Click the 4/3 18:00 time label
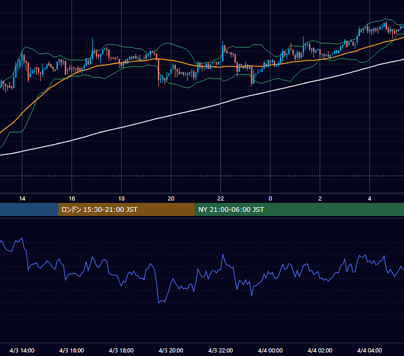The height and width of the screenshot is (356, 404). [121, 350]
